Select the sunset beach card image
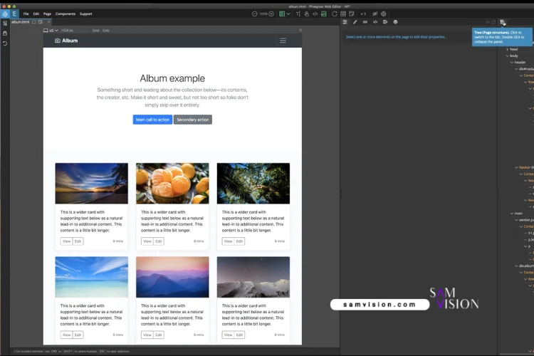The width and height of the screenshot is (534, 356). pyautogui.click(x=92, y=183)
